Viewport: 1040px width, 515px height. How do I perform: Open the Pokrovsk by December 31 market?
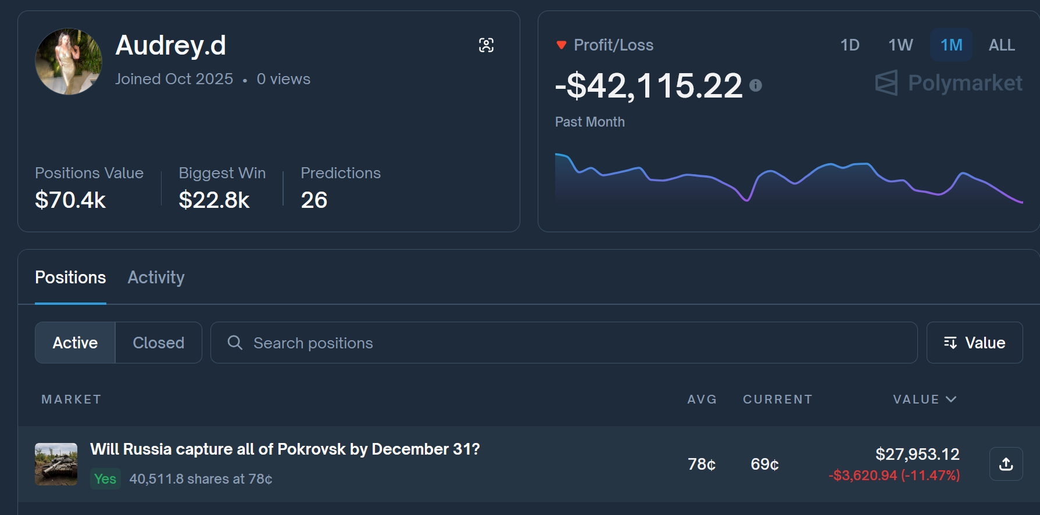[x=285, y=449]
